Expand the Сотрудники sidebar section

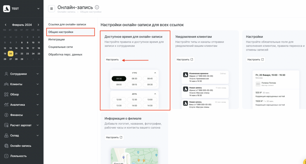pos(38,74)
